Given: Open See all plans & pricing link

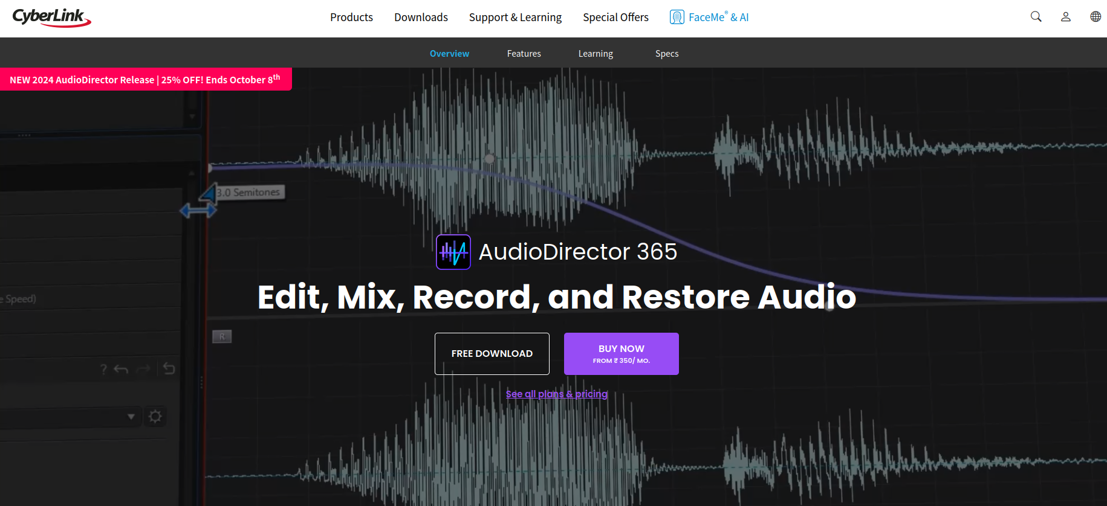Looking at the screenshot, I should (x=557, y=394).
